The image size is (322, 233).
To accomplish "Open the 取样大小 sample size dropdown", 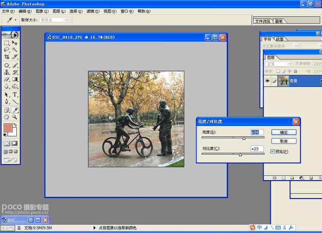I will pos(55,20).
